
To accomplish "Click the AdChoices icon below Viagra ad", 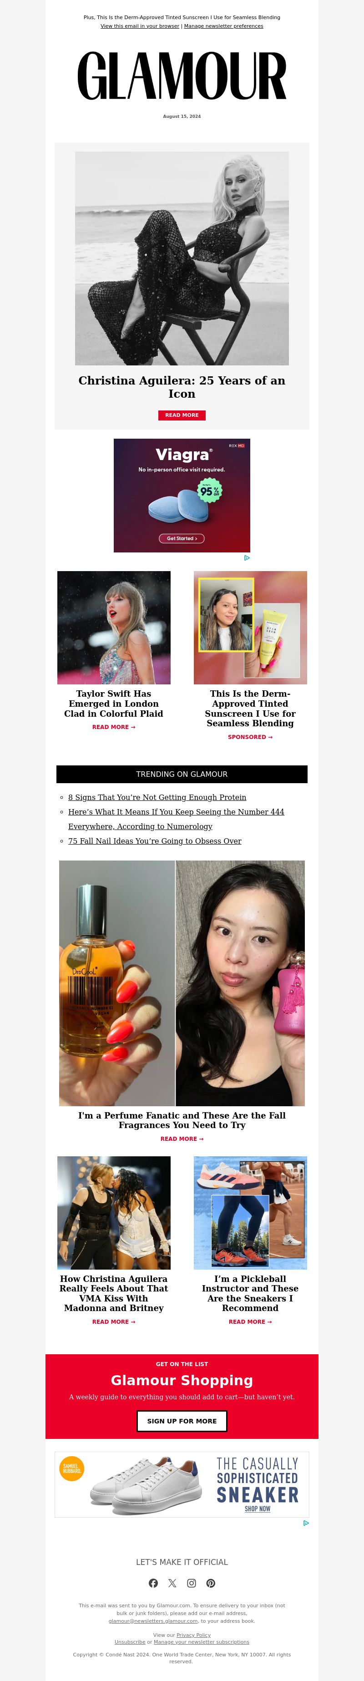I will pos(247,558).
